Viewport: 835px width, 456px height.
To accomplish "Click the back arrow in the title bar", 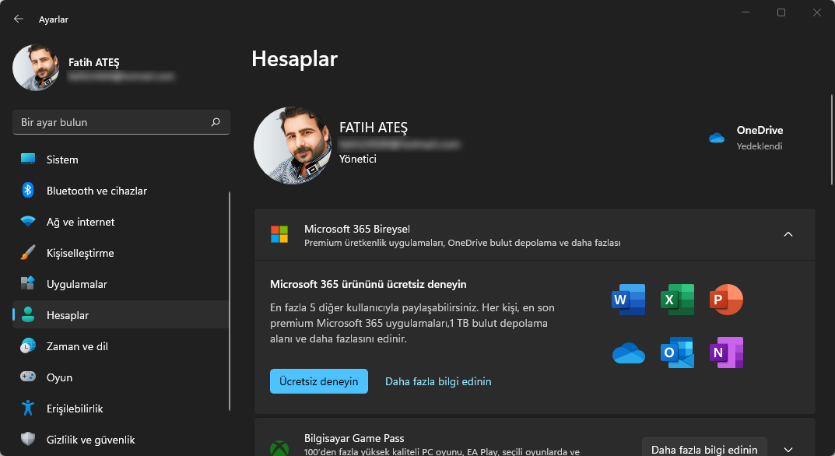I will [18, 19].
